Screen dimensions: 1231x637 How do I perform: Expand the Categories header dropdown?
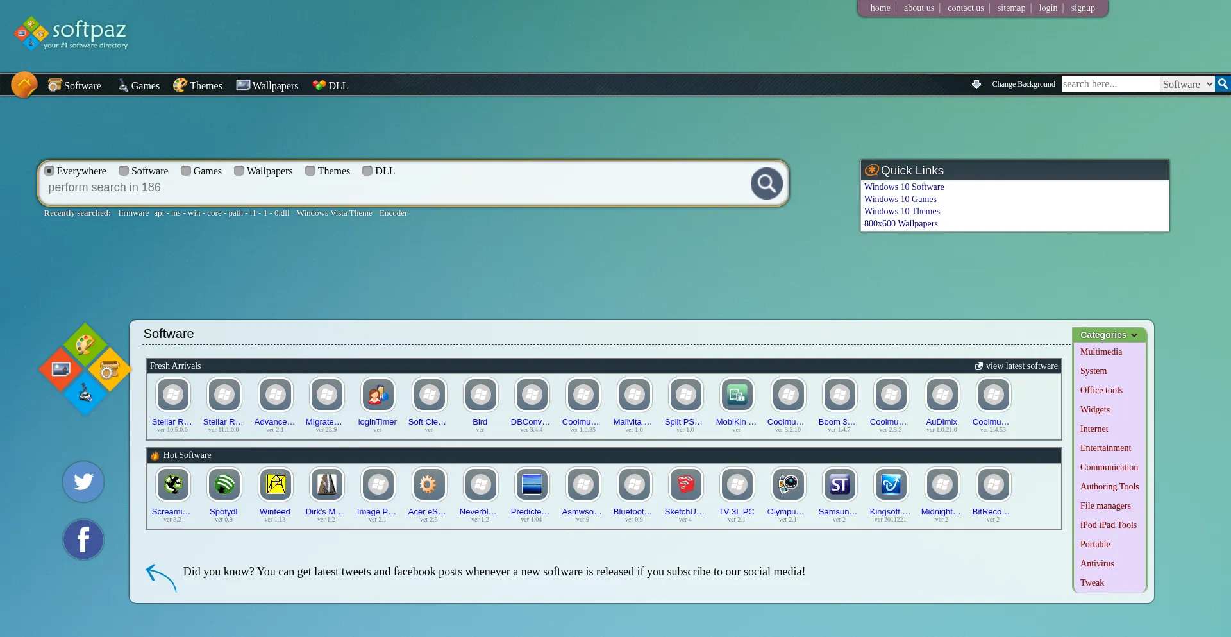point(1109,335)
